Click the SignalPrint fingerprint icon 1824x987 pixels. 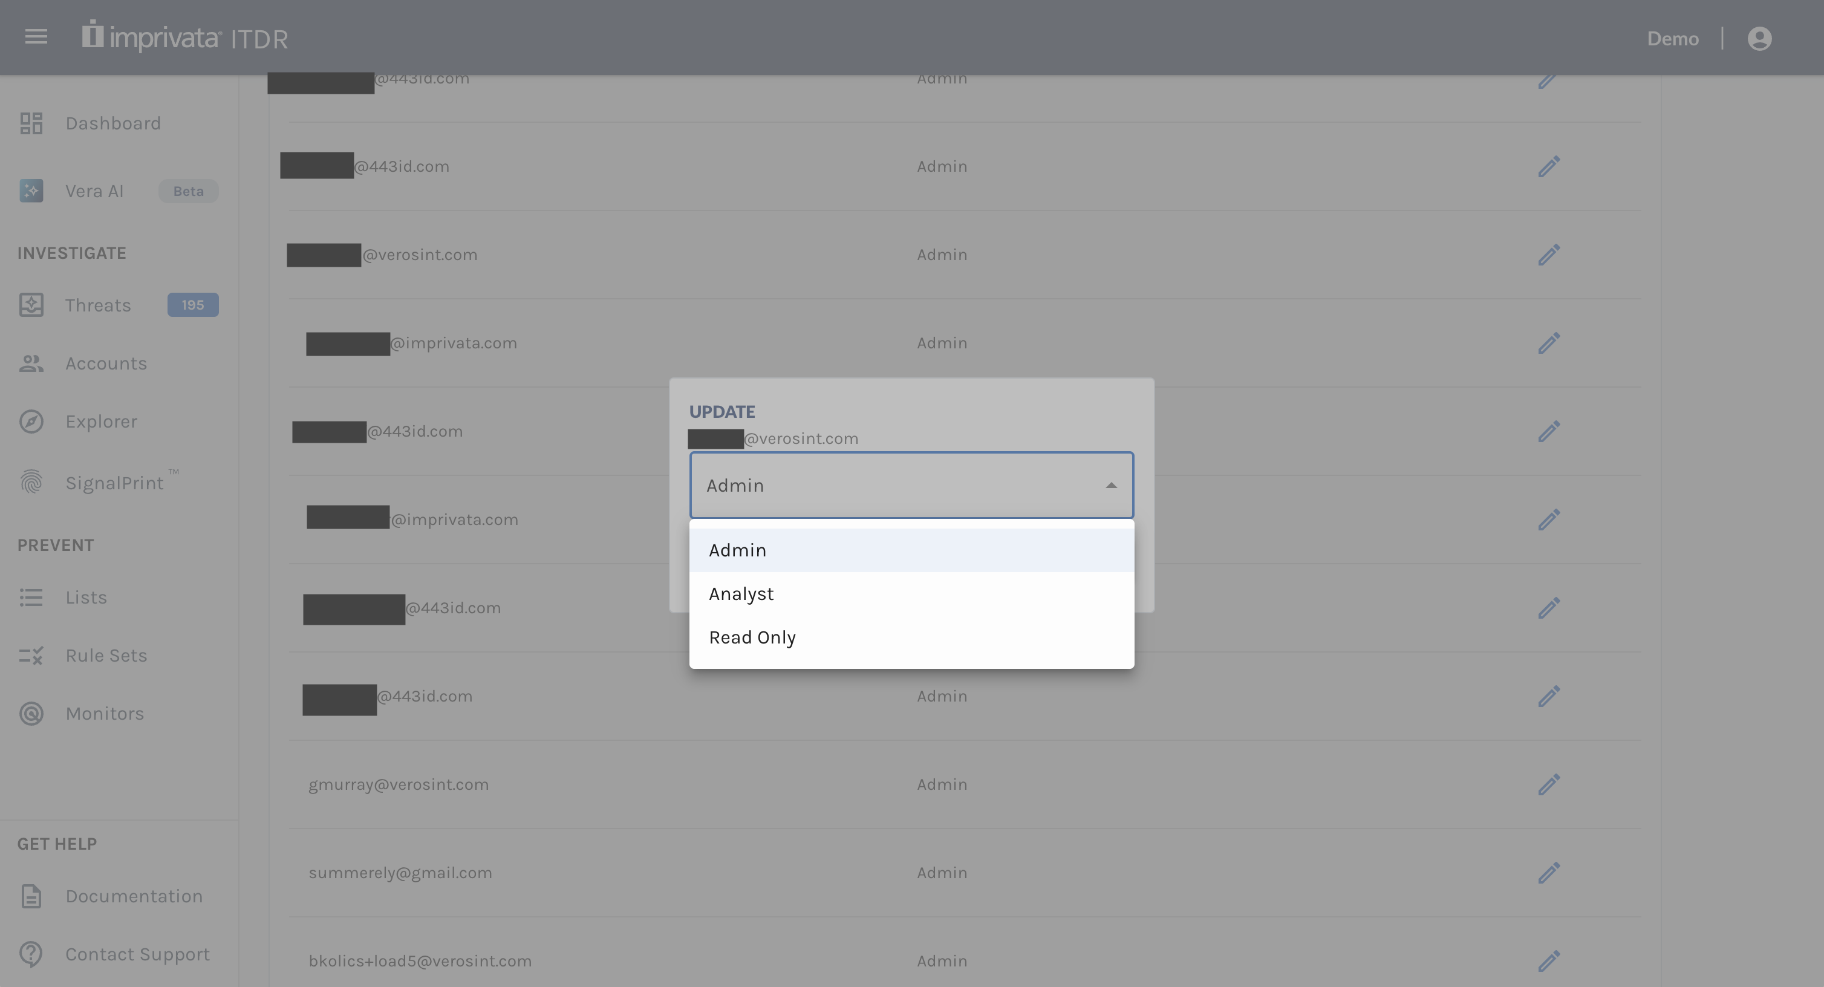(x=31, y=483)
